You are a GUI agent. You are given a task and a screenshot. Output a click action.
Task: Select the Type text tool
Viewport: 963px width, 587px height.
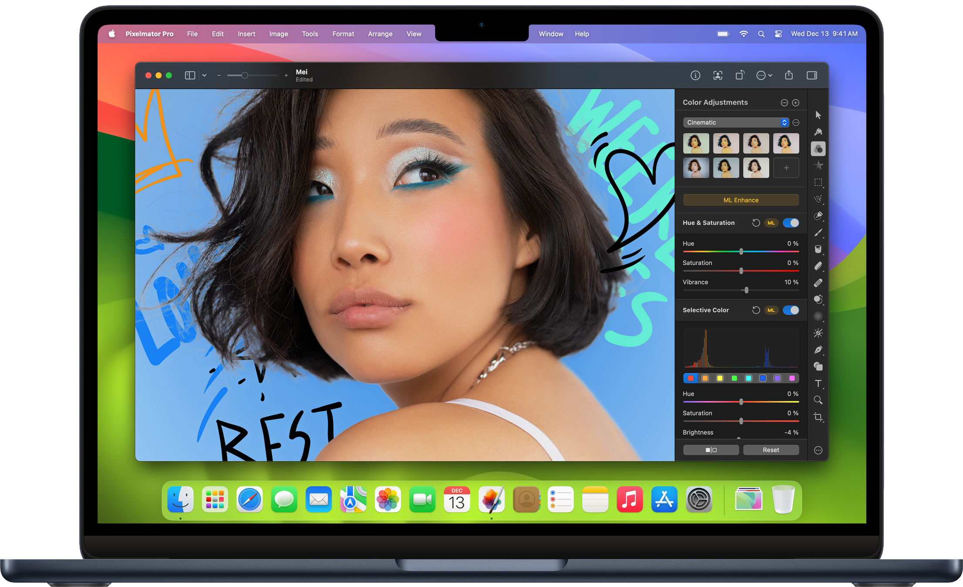click(x=818, y=384)
